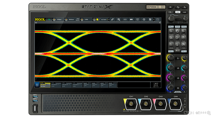Image resolution: width=216 pixels, height=117 pixels.
Task: Click the Auto setup key
Action: (184, 31)
